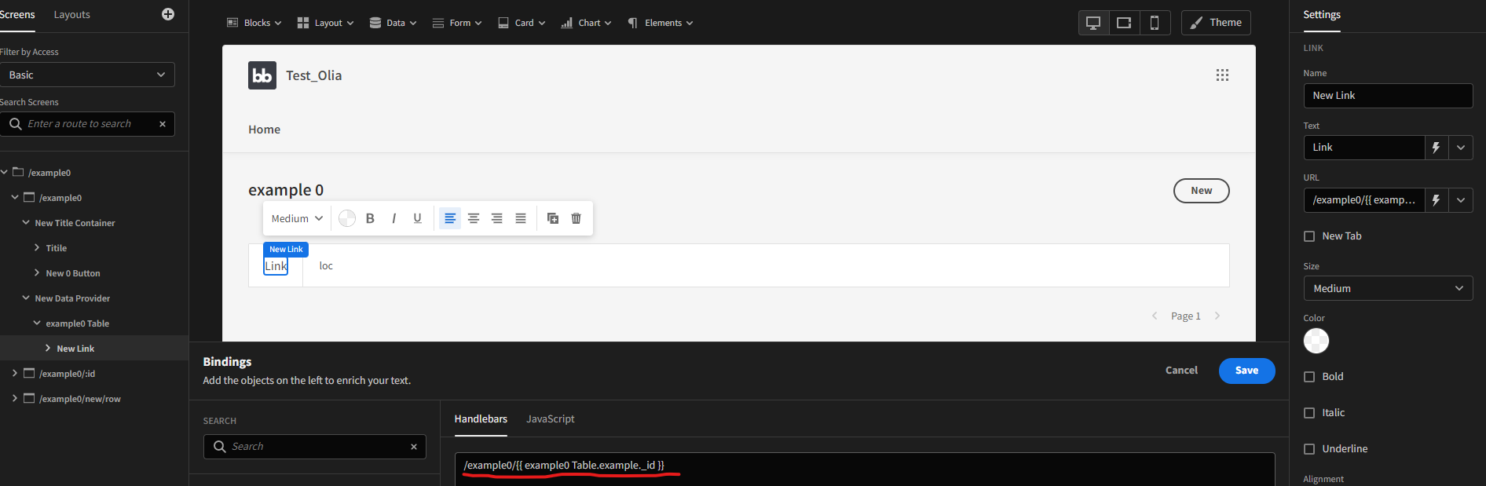The width and height of the screenshot is (1486, 486).
Task: Open bindings for Text field lightning icon
Action: [x=1437, y=148]
